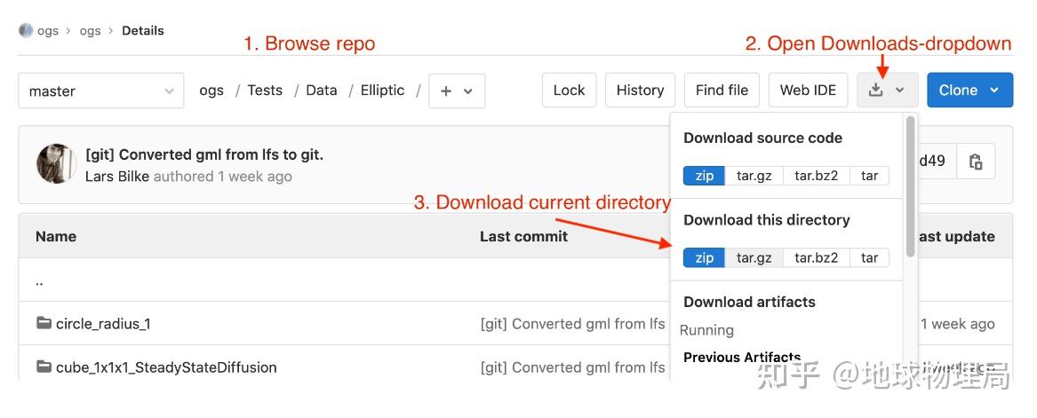Open the History view
The image size is (1037, 418).
point(640,91)
